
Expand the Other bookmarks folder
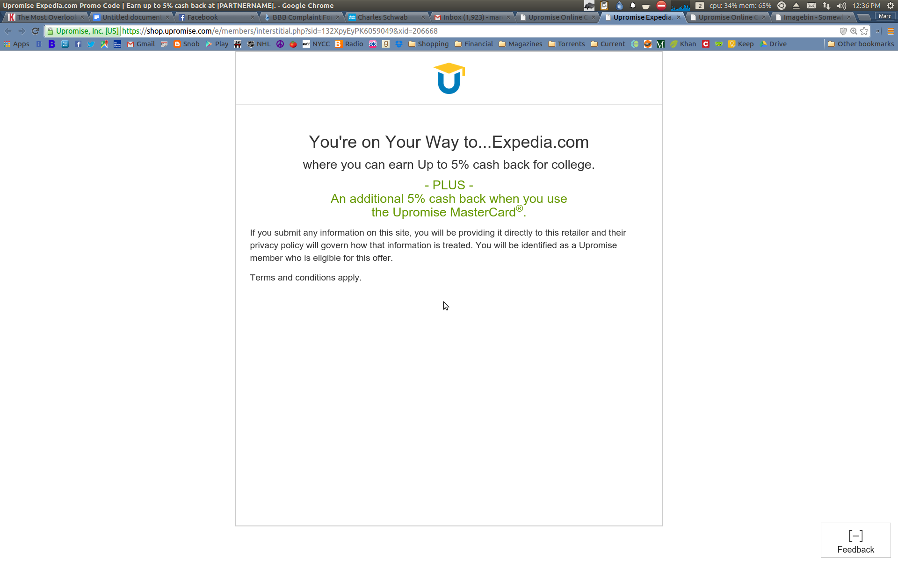(x=861, y=44)
